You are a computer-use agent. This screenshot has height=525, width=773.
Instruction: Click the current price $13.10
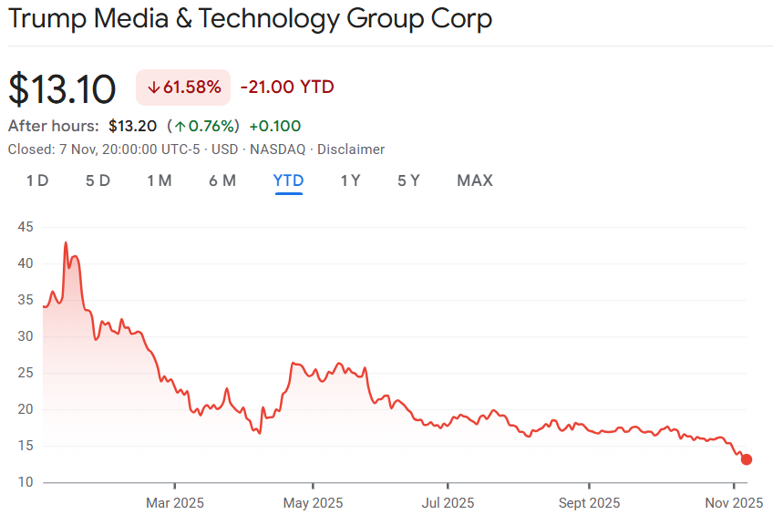coord(60,87)
